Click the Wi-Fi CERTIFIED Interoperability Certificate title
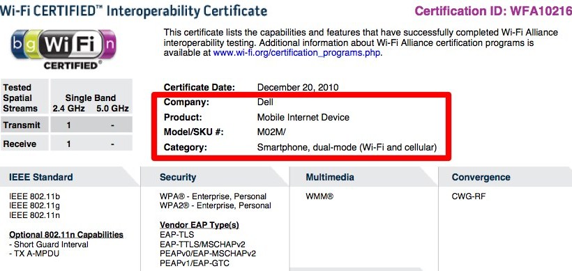Viewport: 572px width, 271px height. click(x=133, y=10)
